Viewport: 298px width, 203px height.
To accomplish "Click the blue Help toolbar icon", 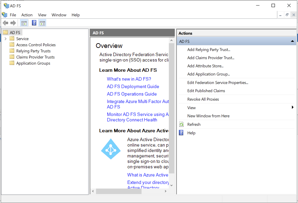I will point(34,23).
